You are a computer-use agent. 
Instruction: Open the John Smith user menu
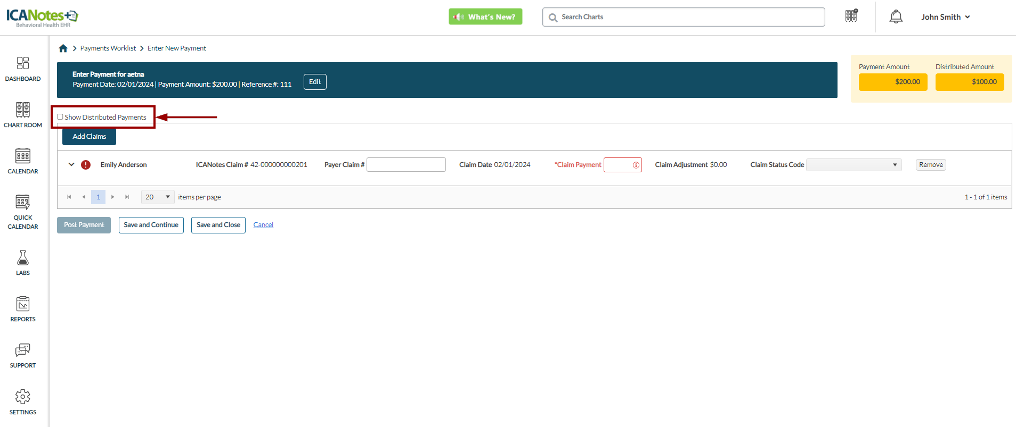point(945,17)
